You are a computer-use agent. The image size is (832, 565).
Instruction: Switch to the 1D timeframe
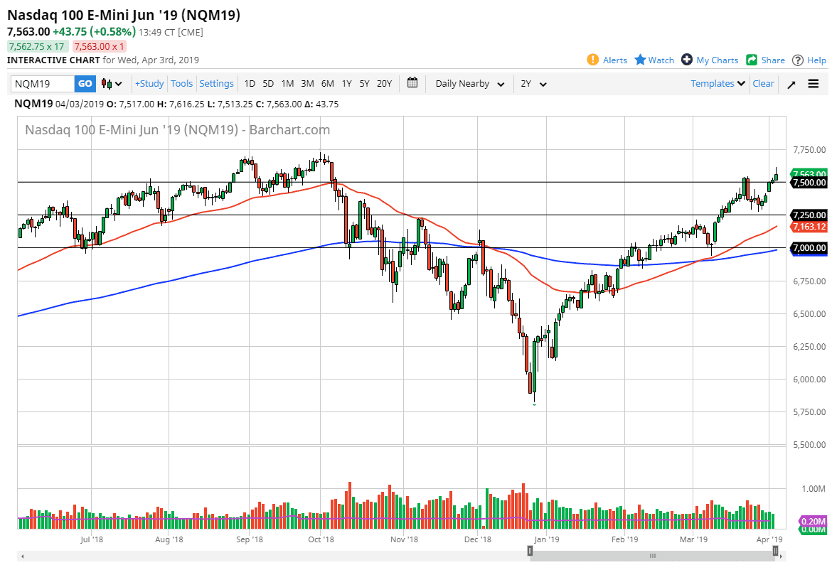[250, 83]
